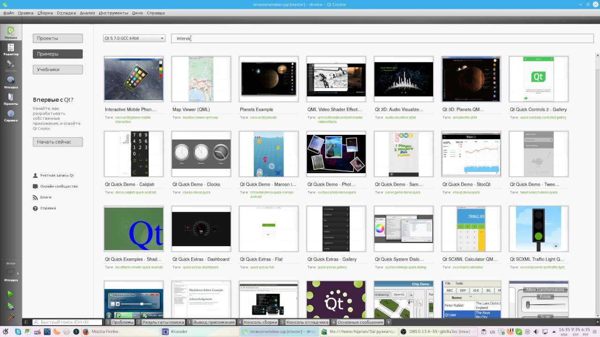This screenshot has height=337, width=600.
Task: Switch to OBS window in taskbar
Action: coord(439,332)
